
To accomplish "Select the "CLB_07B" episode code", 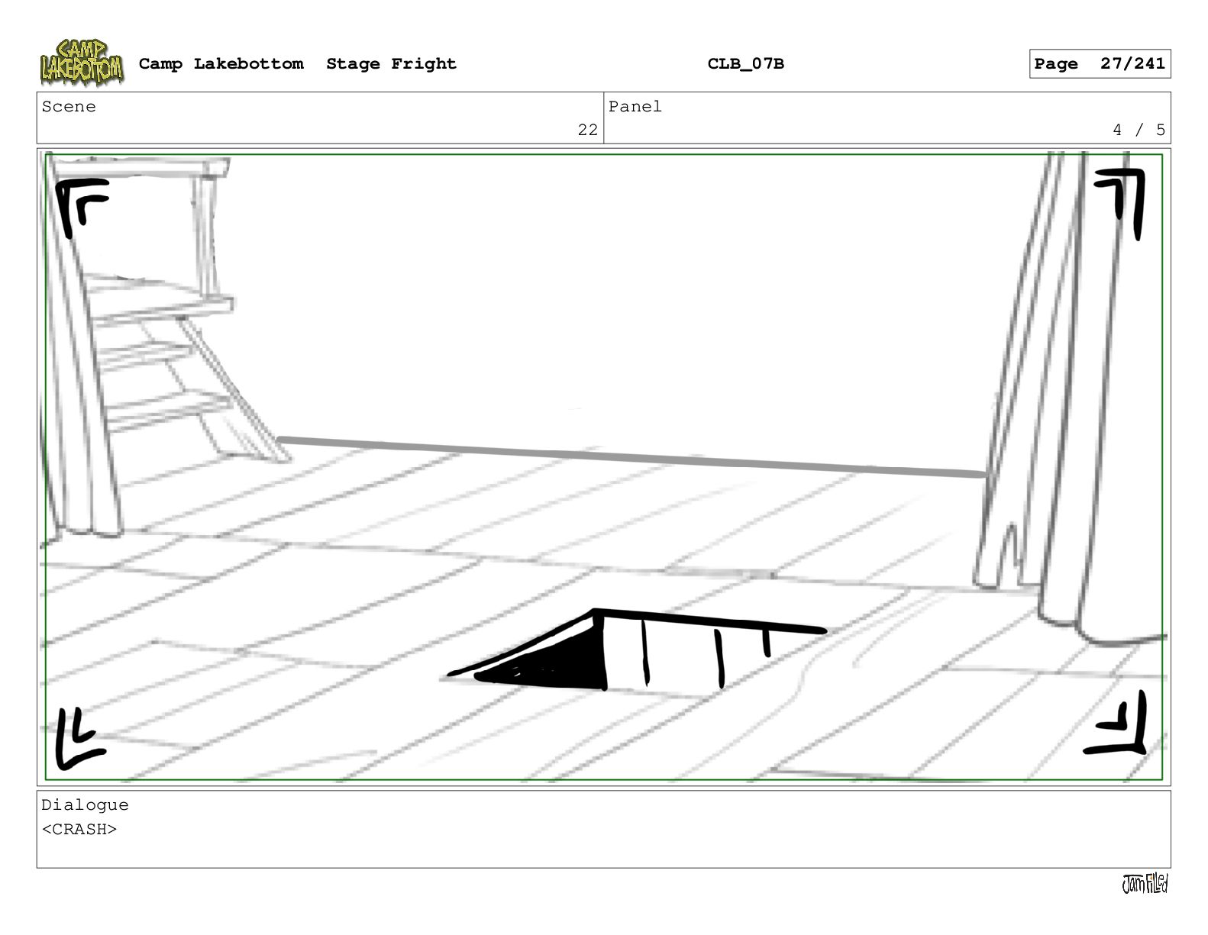I will point(745,64).
